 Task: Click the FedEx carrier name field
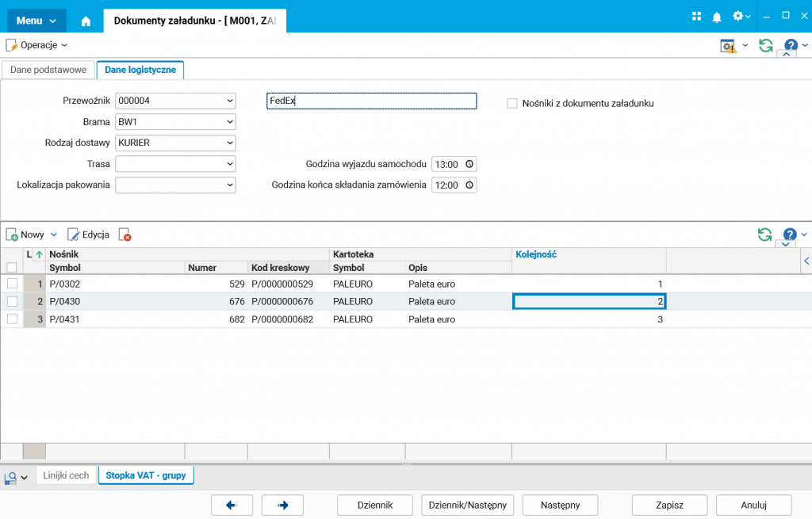[x=371, y=101]
